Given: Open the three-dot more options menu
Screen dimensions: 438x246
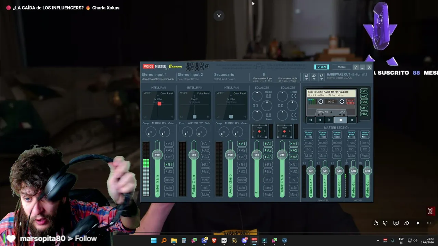Looking at the screenshot, I should pos(429,223).
